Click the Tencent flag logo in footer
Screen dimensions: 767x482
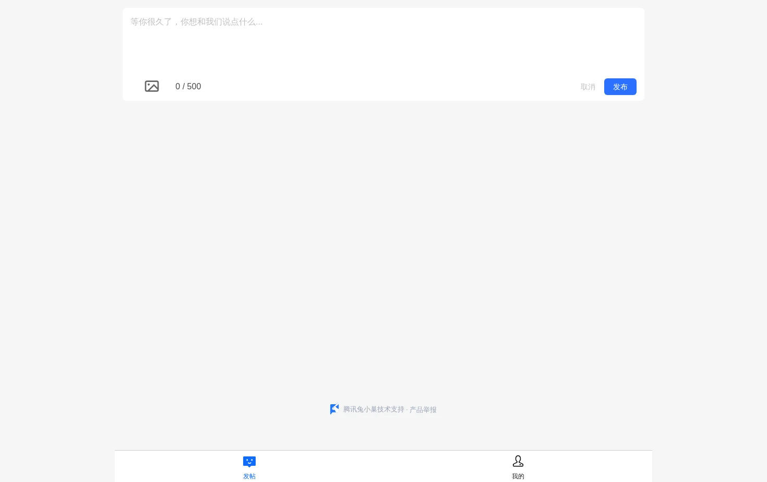point(334,409)
